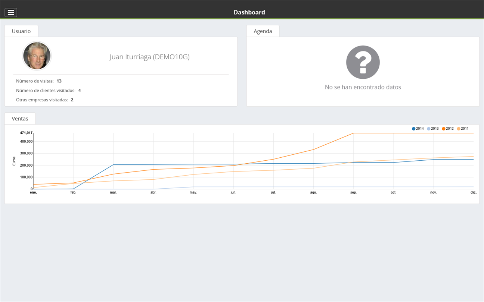Click the user profile photo
The width and height of the screenshot is (484, 302).
(37, 56)
